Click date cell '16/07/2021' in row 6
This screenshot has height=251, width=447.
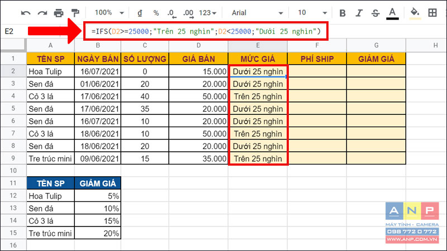98,121
